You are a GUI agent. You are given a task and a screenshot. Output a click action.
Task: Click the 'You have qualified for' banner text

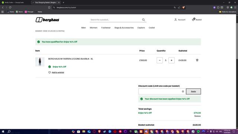(x=59, y=42)
